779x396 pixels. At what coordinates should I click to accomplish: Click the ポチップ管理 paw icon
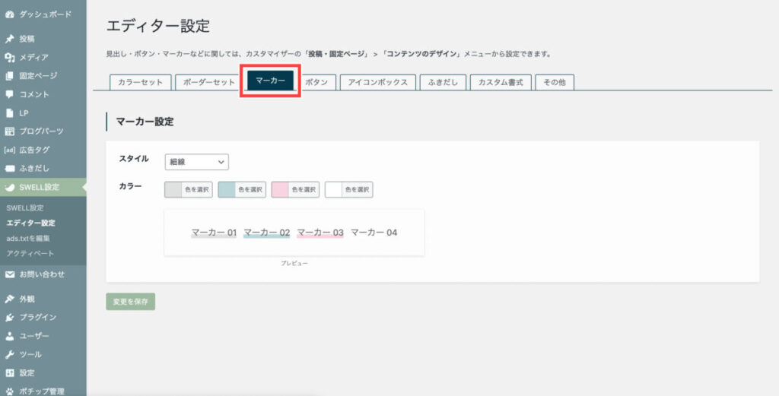pyautogui.click(x=9, y=391)
